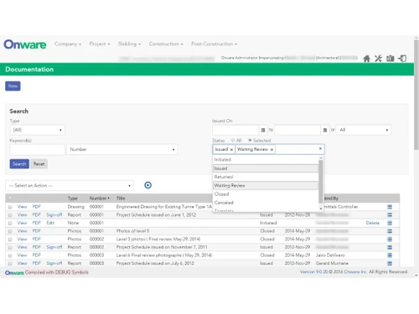Expand the Company menu
Screen dimensions: 419x314
tap(68, 44)
